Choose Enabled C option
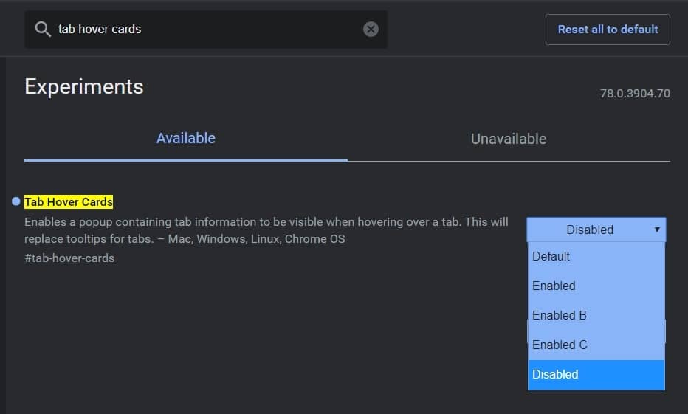688x414 pixels. click(x=596, y=345)
